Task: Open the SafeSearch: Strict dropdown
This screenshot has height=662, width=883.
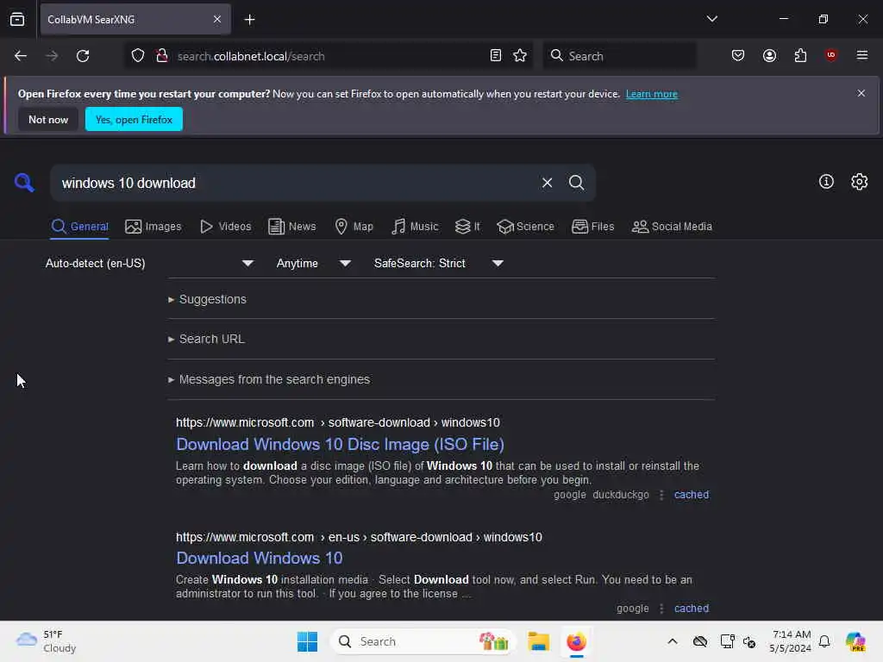Action: [x=438, y=264]
